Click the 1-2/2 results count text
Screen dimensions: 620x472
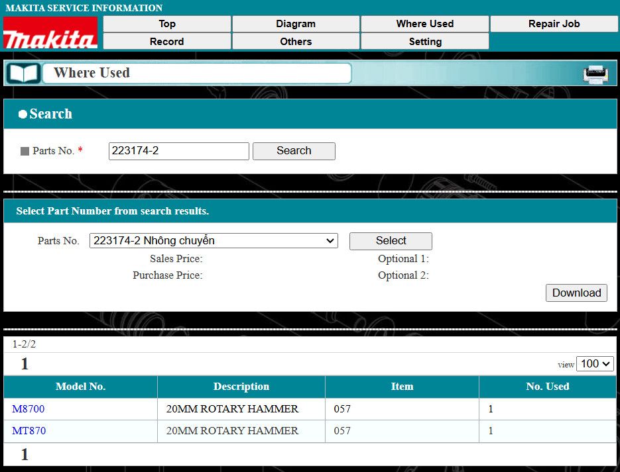coord(24,344)
